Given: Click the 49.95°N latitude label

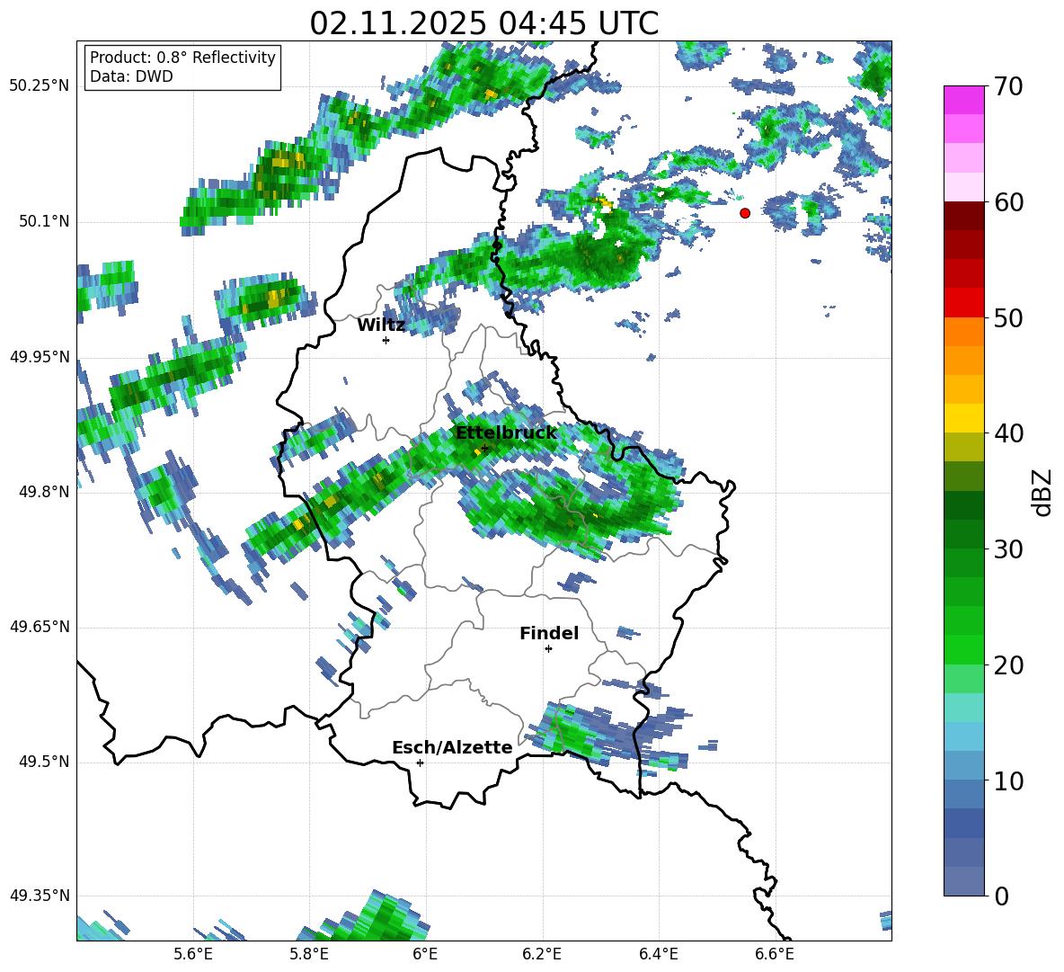Looking at the screenshot, I should [40, 357].
